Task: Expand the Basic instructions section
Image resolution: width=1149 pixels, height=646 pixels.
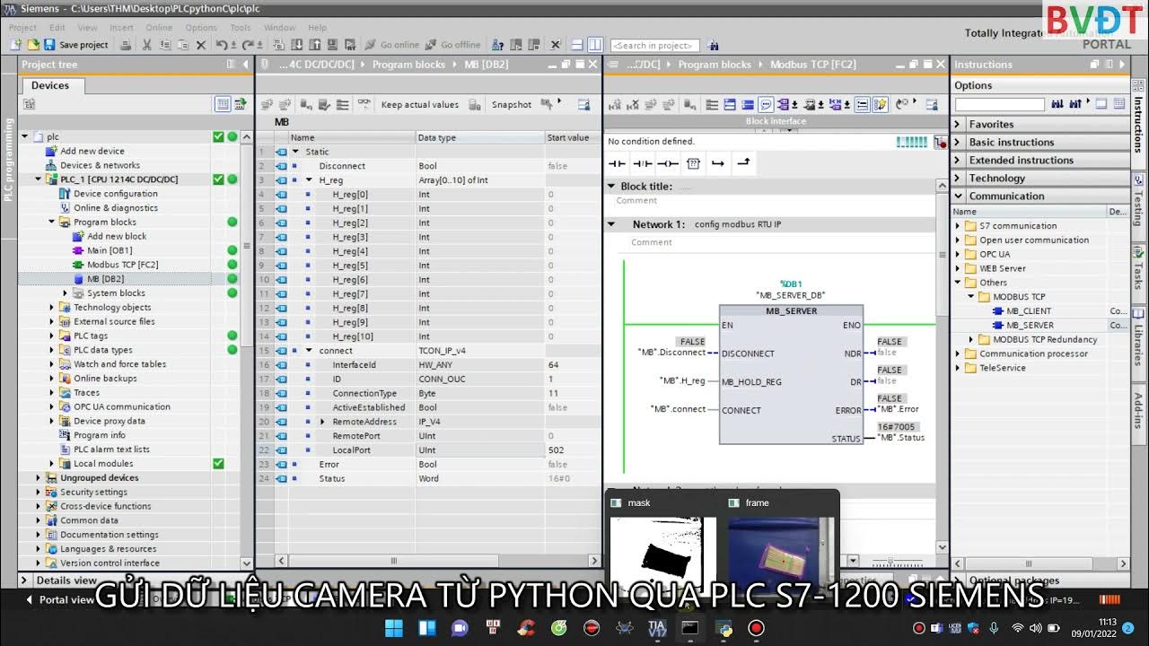Action: coord(958,143)
